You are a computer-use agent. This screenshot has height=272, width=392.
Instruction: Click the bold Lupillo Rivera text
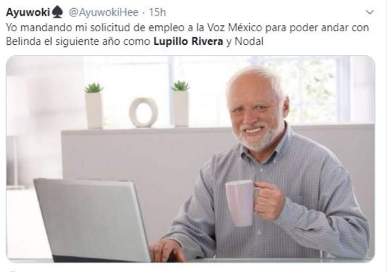pyautogui.click(x=189, y=41)
